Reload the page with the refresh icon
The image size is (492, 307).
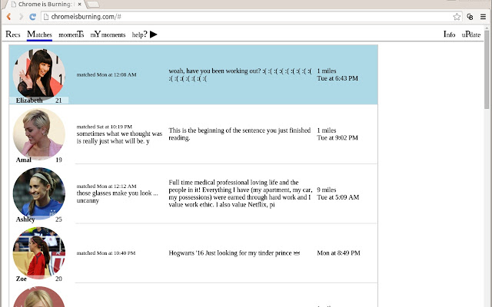[x=32, y=17]
